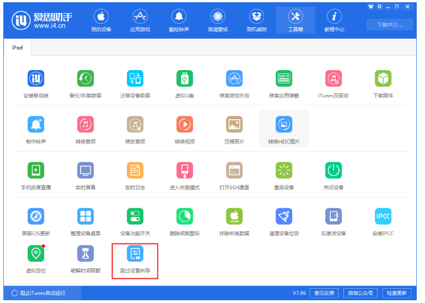Click 进入恢复模式 icon

click(x=185, y=171)
